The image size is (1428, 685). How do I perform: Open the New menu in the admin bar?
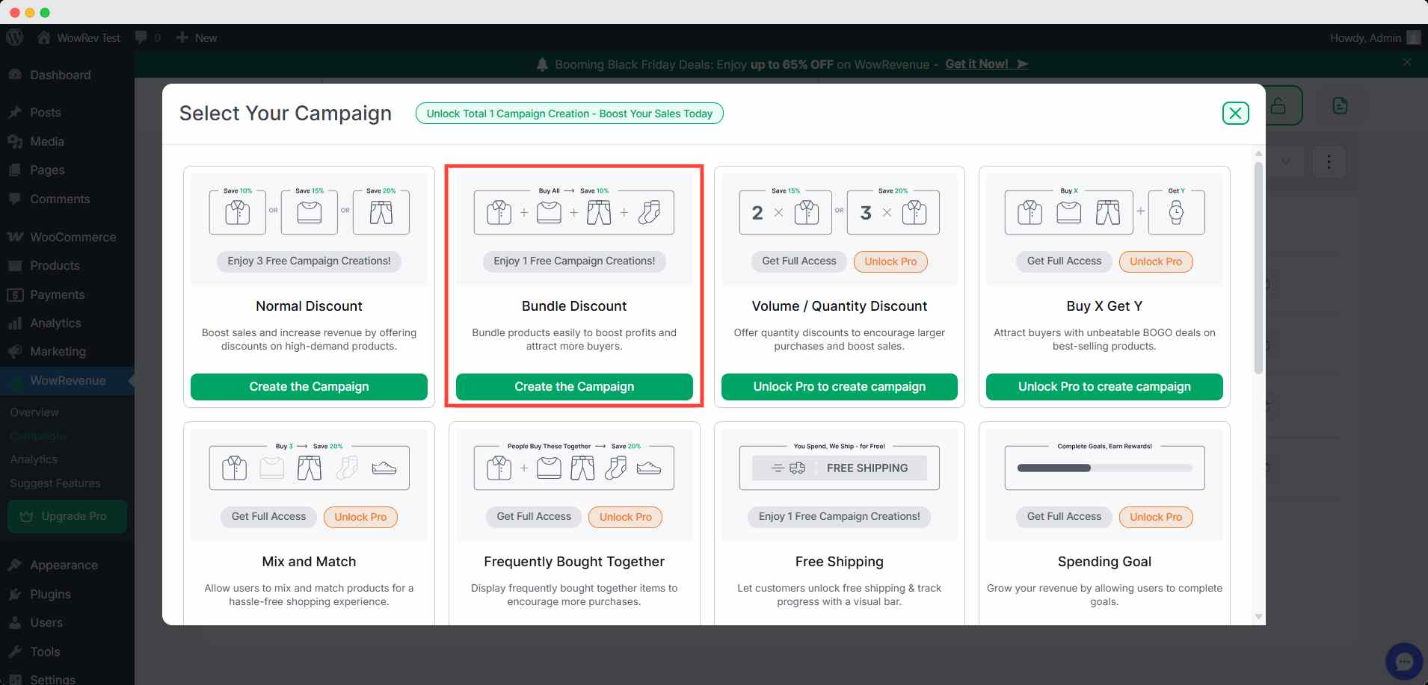[x=196, y=37]
